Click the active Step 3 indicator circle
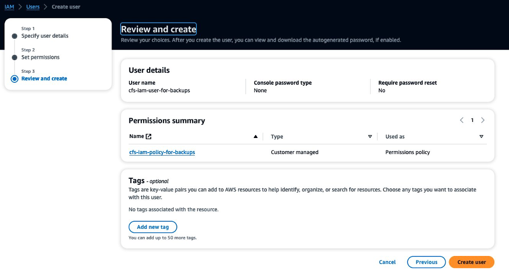Screen dimensions: 509x271 [x=14, y=79]
